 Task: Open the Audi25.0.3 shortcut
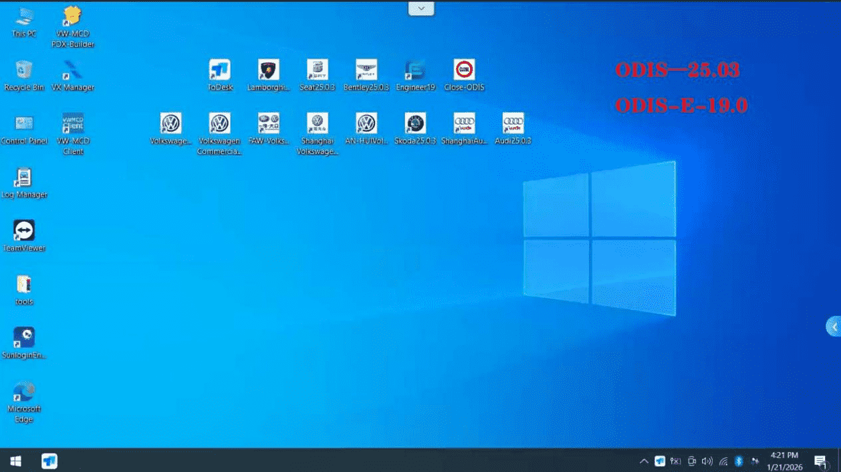(513, 123)
